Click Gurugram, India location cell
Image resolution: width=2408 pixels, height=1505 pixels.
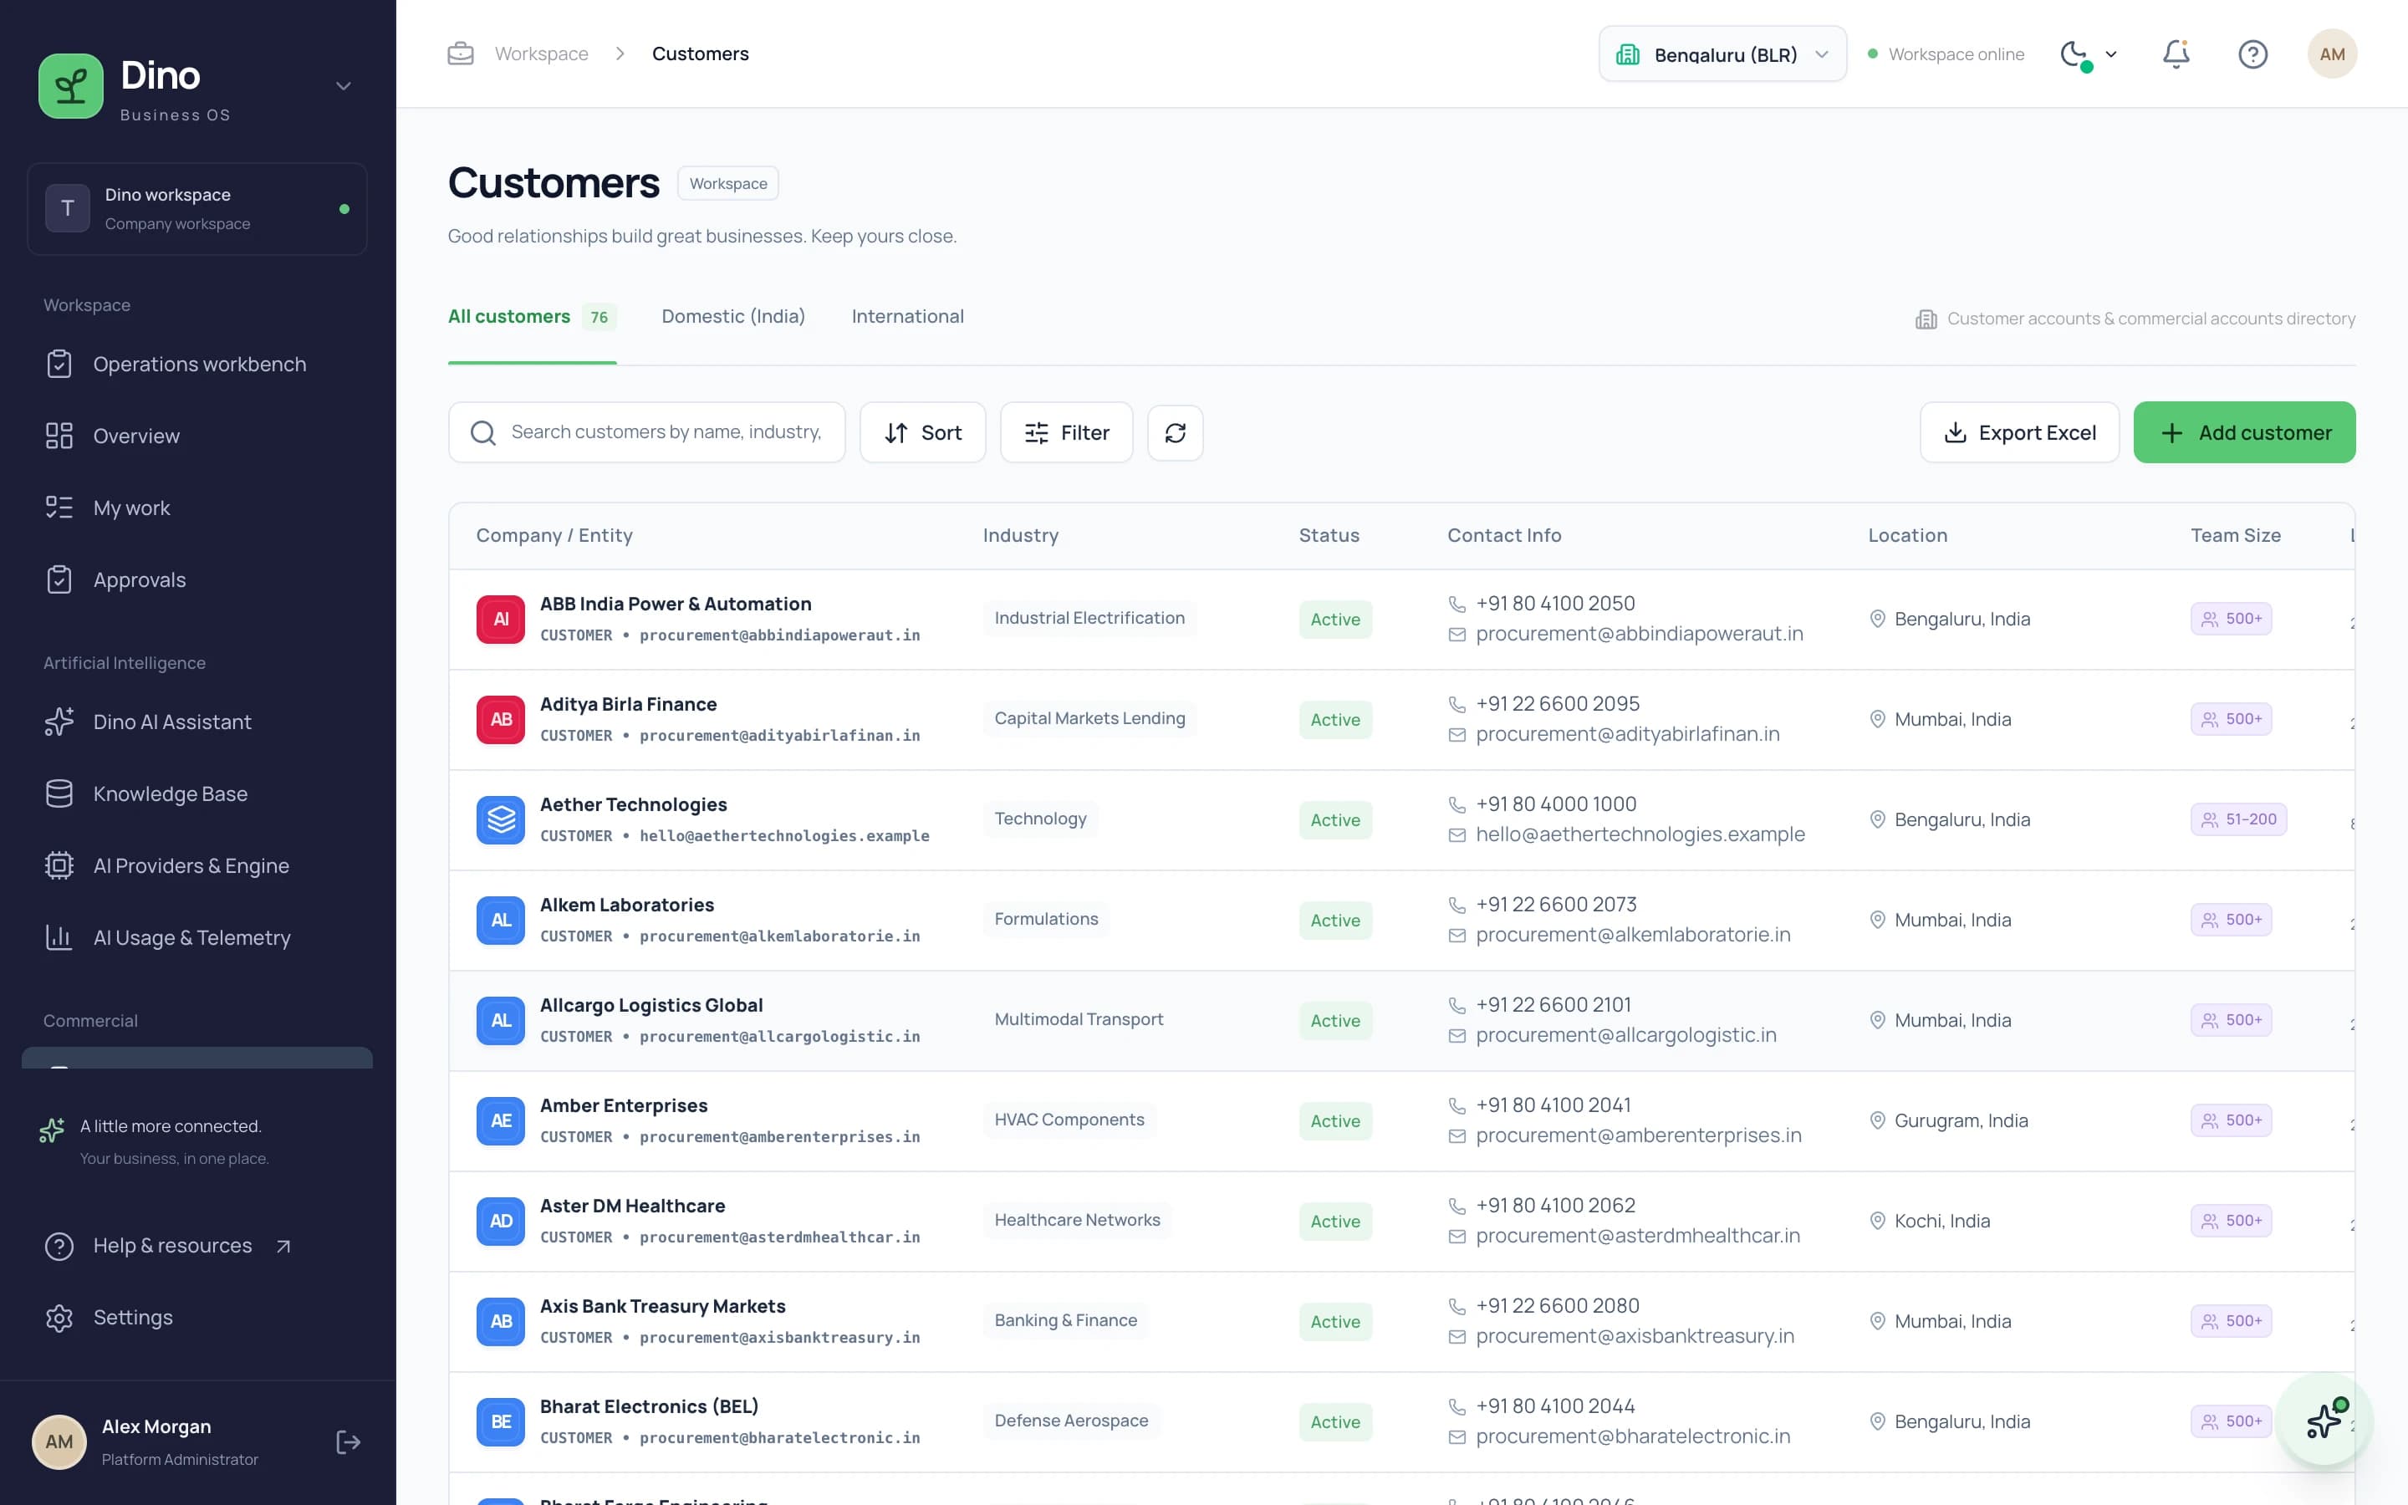tap(1947, 1120)
